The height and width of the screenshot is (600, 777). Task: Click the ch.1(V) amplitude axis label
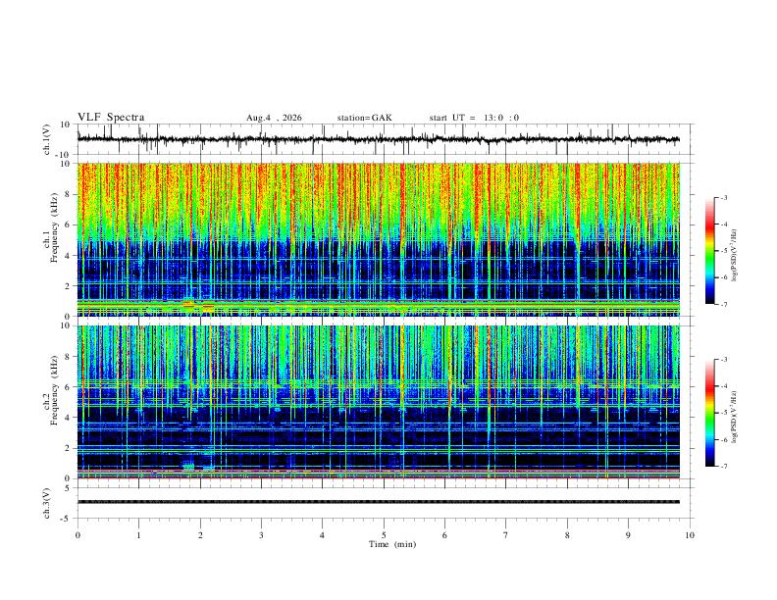click(x=46, y=139)
